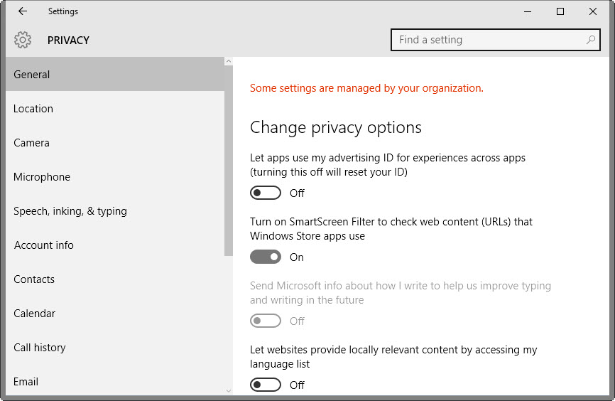The image size is (615, 401).
Task: Select Camera in the sidebar
Action: pyautogui.click(x=32, y=143)
